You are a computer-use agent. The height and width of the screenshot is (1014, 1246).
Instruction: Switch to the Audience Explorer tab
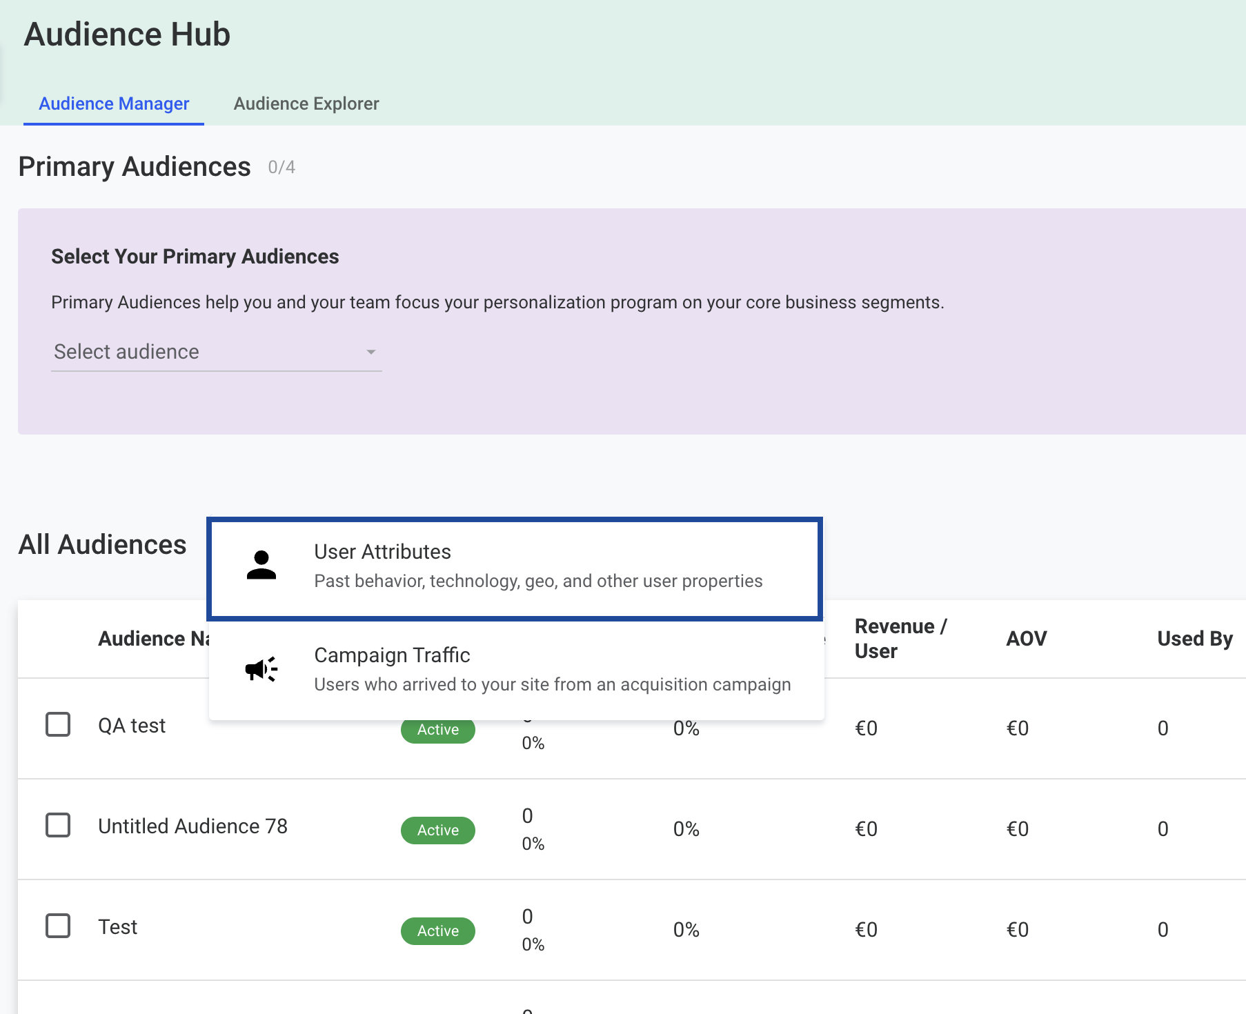(x=306, y=103)
